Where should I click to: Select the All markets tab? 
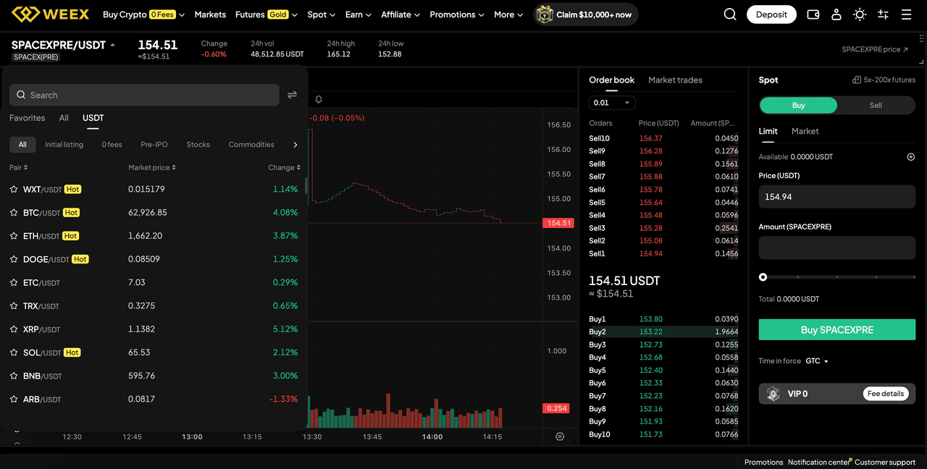tap(64, 118)
